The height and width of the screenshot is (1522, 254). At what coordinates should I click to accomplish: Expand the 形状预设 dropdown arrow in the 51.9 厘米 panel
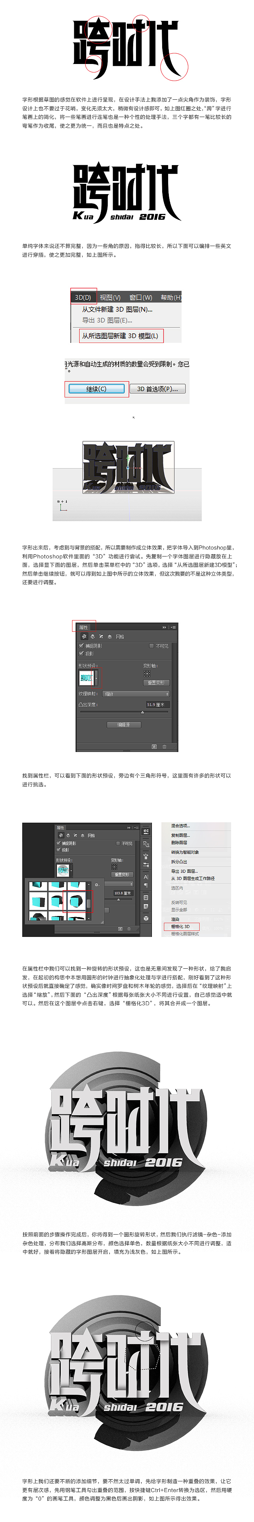click(96, 678)
